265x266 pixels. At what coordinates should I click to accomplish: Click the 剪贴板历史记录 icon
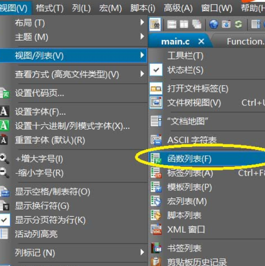(156, 261)
